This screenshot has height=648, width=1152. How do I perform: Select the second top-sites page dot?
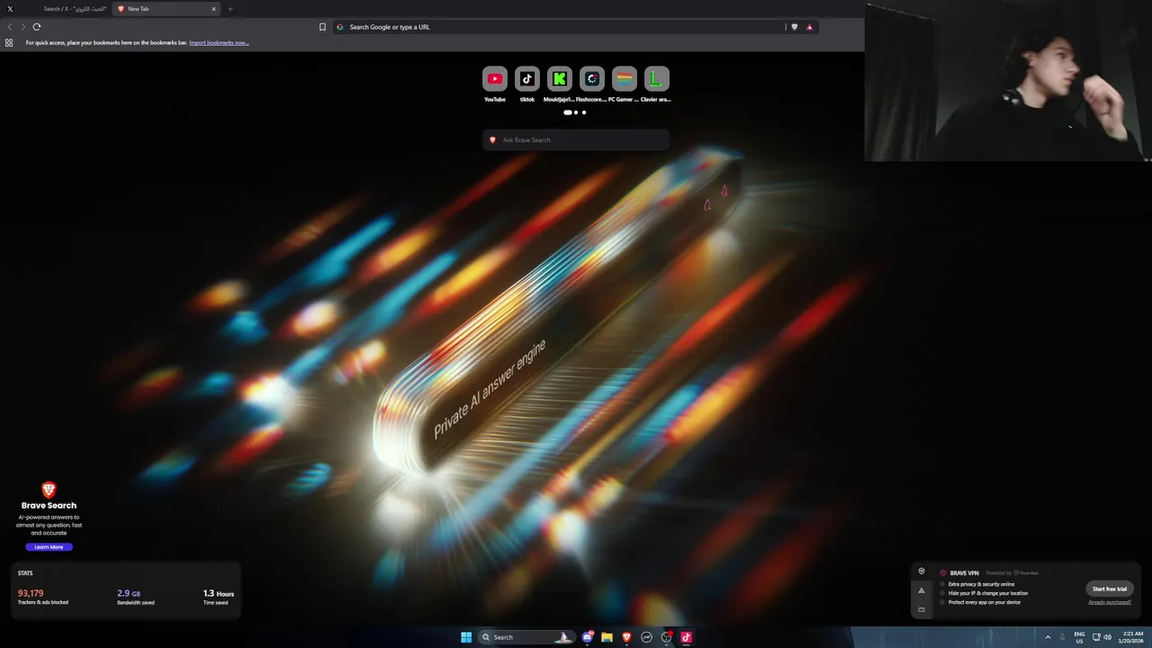[x=576, y=112]
